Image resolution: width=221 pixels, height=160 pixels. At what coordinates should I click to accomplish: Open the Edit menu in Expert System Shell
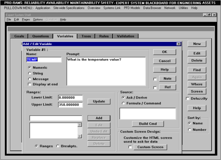(x=17, y=20)
